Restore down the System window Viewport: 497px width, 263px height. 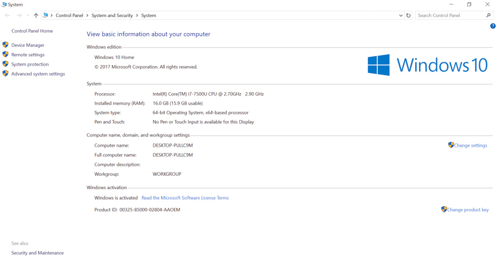469,4
